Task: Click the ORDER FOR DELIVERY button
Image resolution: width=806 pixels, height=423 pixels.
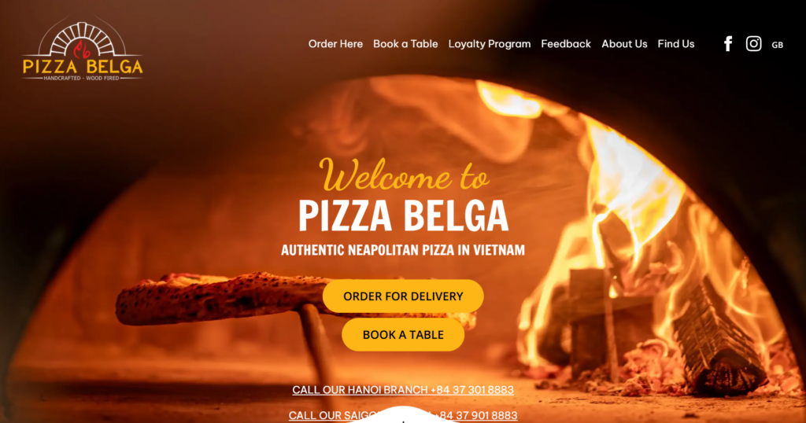Action: (403, 296)
